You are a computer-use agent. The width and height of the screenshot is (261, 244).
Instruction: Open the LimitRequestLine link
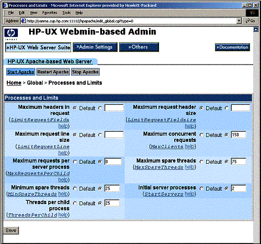(x=43, y=146)
